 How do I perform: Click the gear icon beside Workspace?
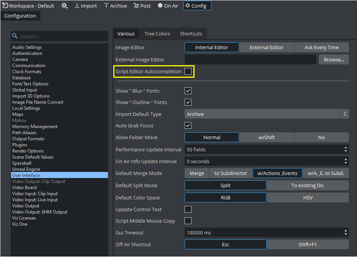(64, 6)
